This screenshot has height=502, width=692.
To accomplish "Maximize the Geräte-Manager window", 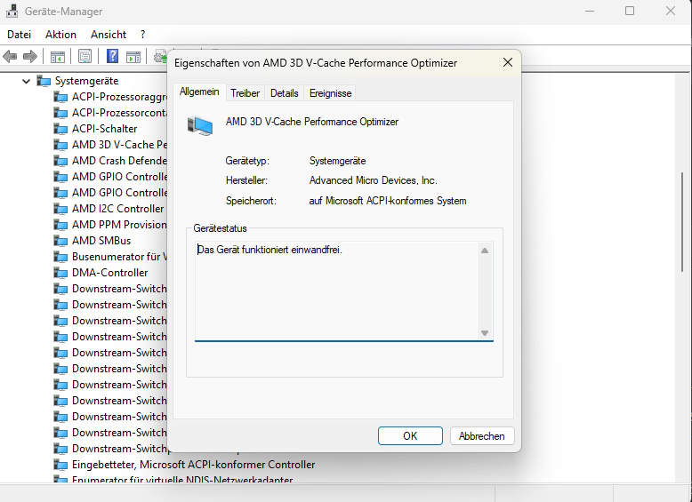I will 630,11.
